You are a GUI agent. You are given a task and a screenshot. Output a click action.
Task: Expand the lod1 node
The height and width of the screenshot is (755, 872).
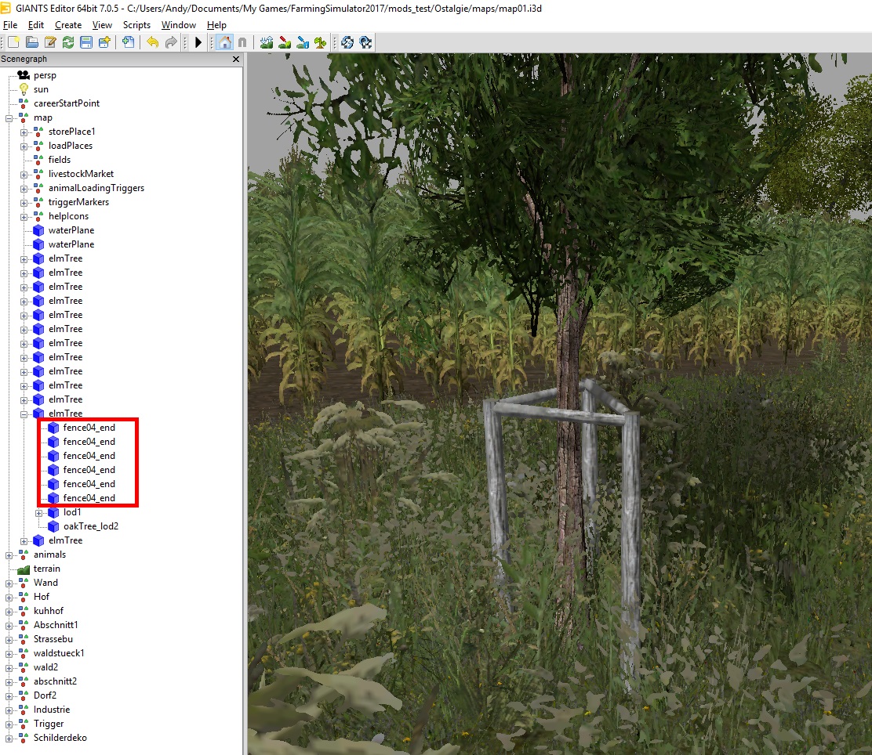click(x=39, y=513)
